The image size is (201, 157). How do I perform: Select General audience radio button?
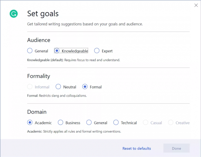(x=30, y=51)
